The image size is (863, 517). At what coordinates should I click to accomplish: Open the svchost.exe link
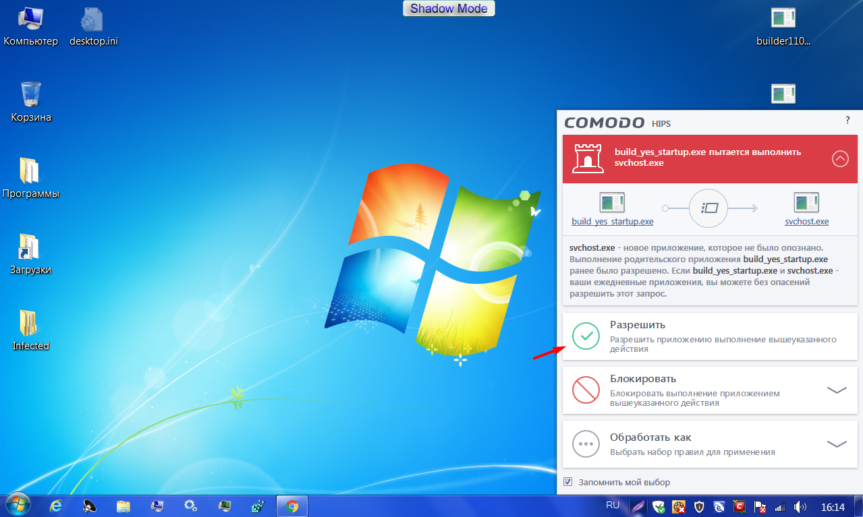point(806,221)
